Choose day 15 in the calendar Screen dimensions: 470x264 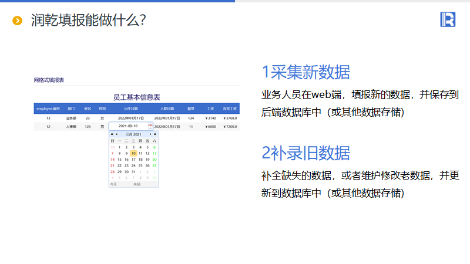(x=119, y=160)
